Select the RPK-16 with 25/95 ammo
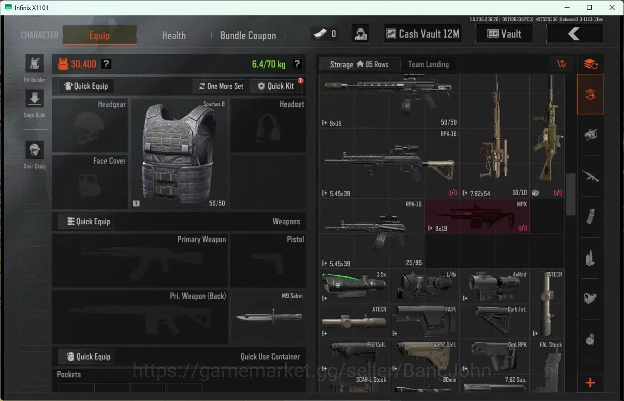This screenshot has height=401, width=624. (x=372, y=233)
